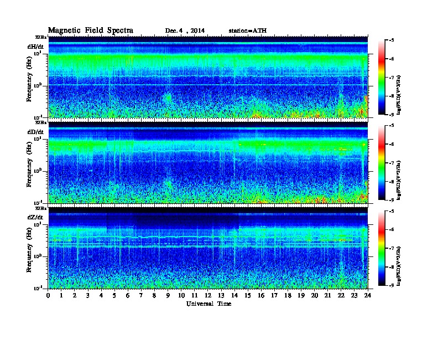Click the 'Magnetic Field Spectra' plot title
Image resolution: width=438 pixels, height=339 pixels.
(91, 30)
